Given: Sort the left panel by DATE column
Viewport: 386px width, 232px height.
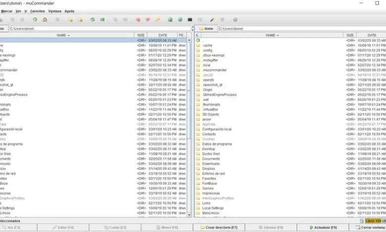Looking at the screenshot, I should [162, 36].
